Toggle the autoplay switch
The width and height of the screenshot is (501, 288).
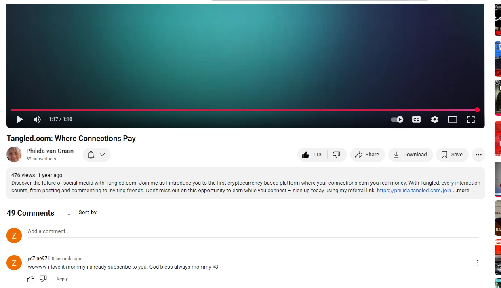(397, 119)
